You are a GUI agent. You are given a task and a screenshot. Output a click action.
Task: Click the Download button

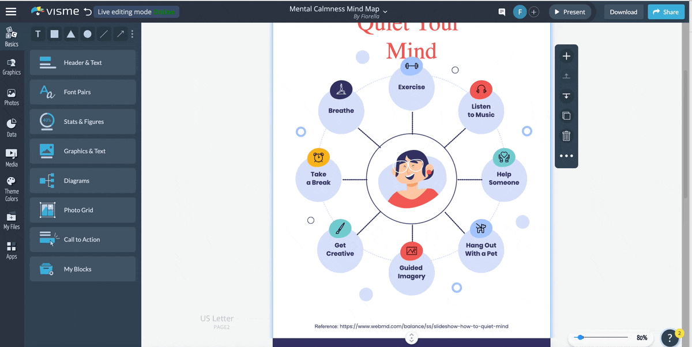(623, 12)
